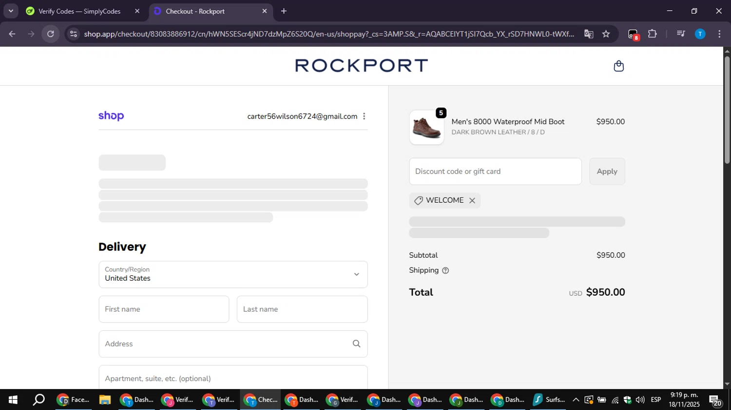Click the Shop logo
731x410 pixels.
click(x=111, y=116)
